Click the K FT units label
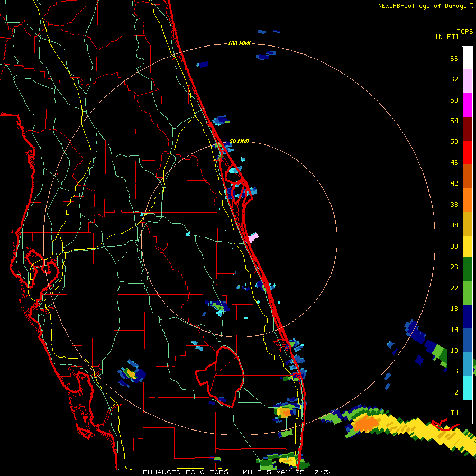Image resolution: width=476 pixels, height=476 pixels. [x=447, y=36]
